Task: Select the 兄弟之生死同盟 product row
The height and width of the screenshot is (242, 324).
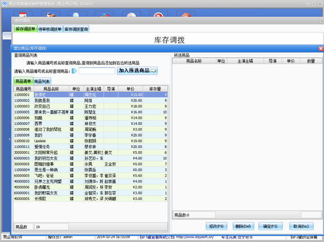Action: (91, 181)
